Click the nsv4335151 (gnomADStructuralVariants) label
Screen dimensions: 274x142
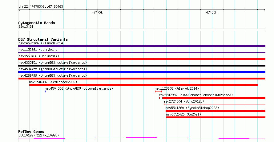pyautogui.click(x=53, y=63)
